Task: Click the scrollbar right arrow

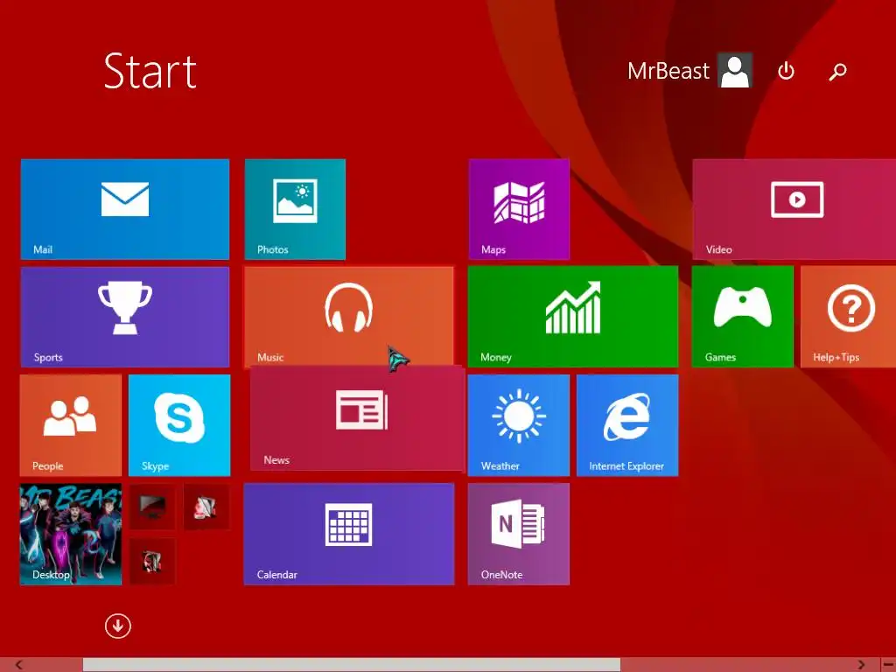Action: click(x=861, y=665)
